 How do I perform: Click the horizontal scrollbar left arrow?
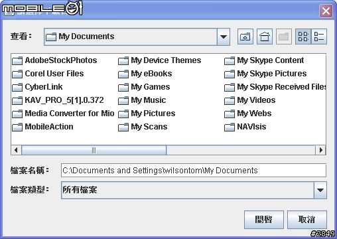coord(16,150)
